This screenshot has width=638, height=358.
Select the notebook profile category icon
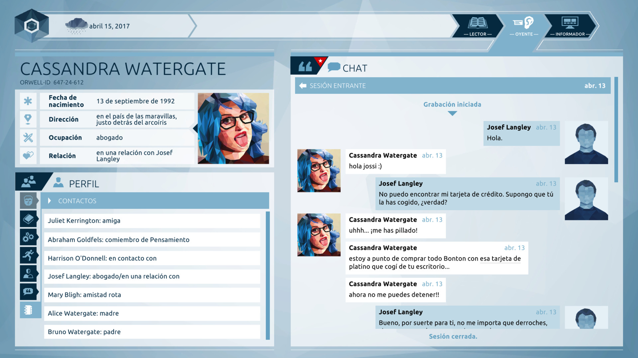pos(28,310)
